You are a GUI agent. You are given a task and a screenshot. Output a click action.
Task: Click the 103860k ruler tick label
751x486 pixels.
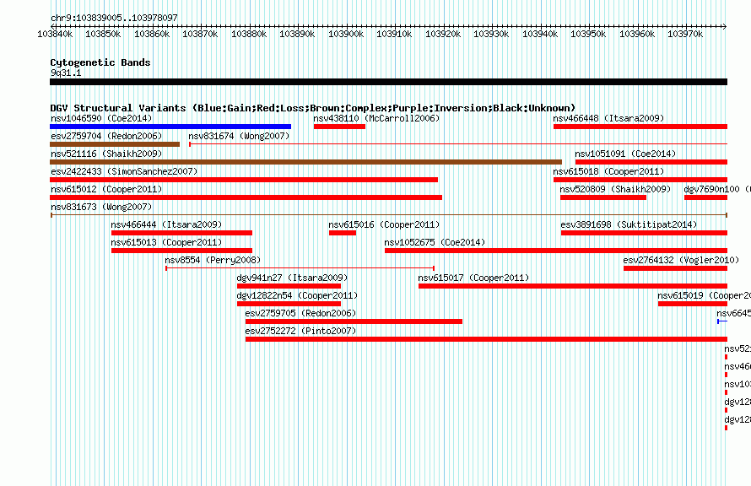[152, 34]
